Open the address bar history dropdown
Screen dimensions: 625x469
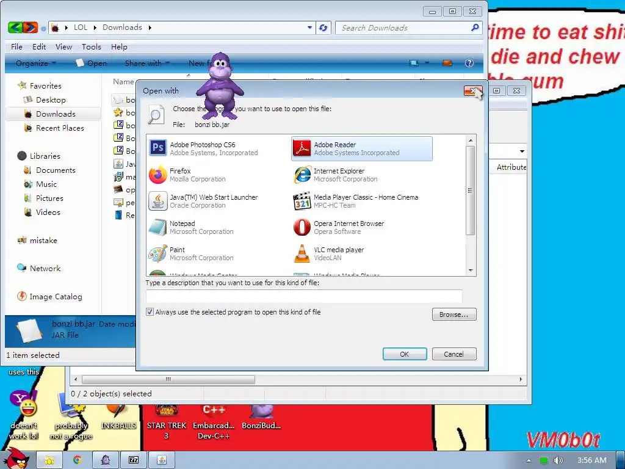click(x=309, y=27)
